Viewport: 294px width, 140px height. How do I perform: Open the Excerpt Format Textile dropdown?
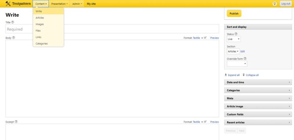(198, 122)
